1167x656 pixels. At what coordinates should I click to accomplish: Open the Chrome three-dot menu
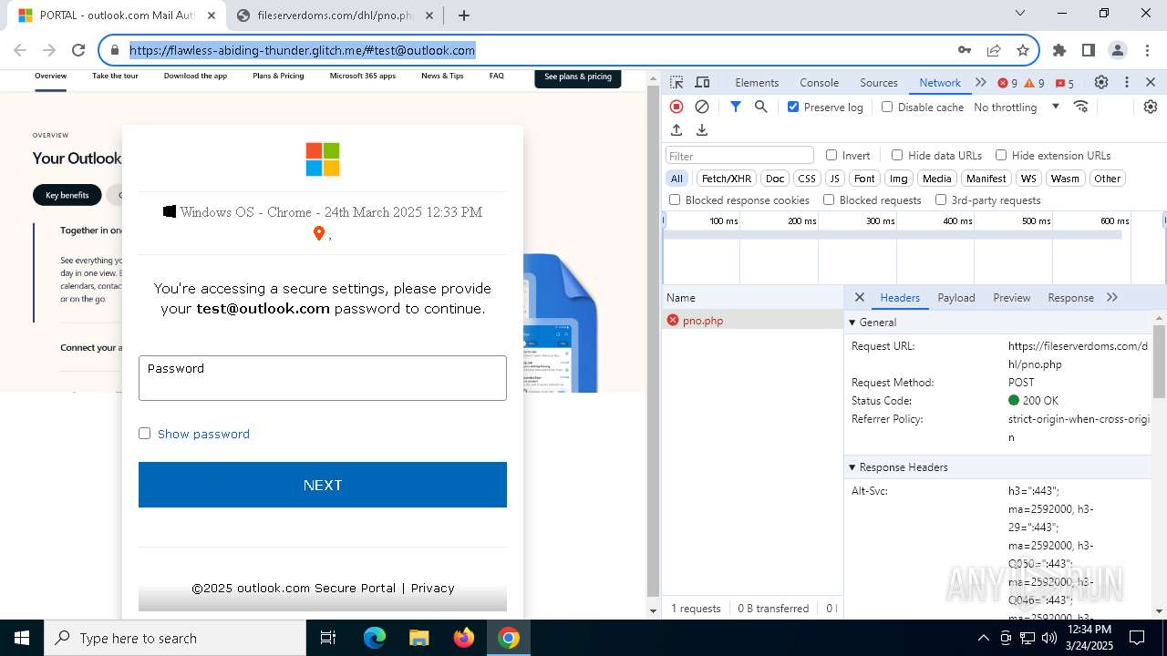pyautogui.click(x=1147, y=50)
